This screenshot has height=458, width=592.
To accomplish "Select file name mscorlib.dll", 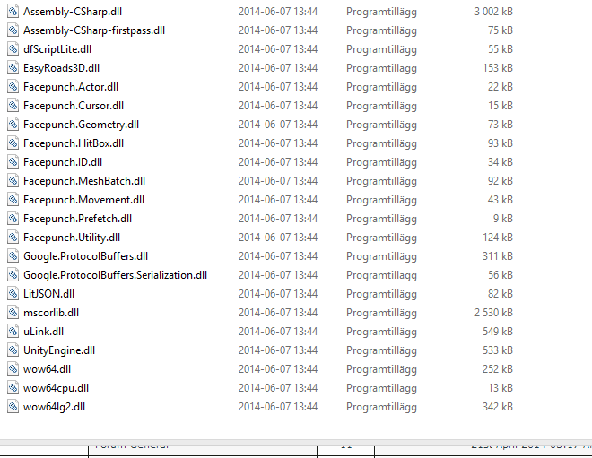I will point(51,313).
